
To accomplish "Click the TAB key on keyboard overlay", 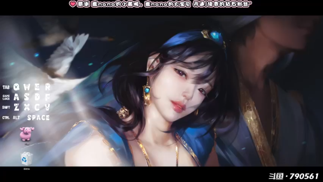I will [x=6, y=87].
